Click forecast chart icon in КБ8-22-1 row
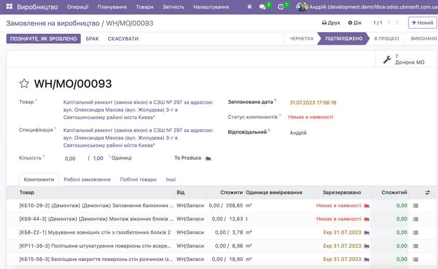This screenshot has height=269, width=438. click(x=367, y=233)
